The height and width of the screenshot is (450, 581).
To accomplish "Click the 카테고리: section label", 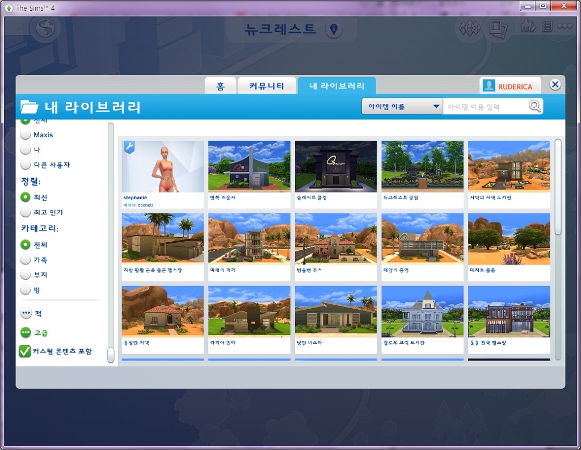I will [x=40, y=228].
